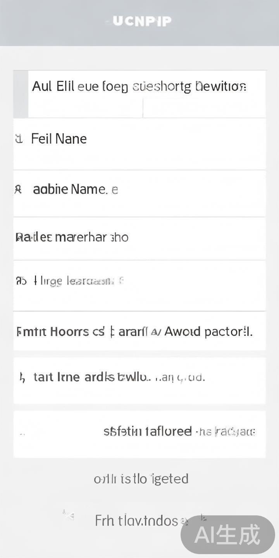The height and width of the screenshot is (558, 279).
Task: Select the "aobiie Name" input row
Action: coord(139,193)
